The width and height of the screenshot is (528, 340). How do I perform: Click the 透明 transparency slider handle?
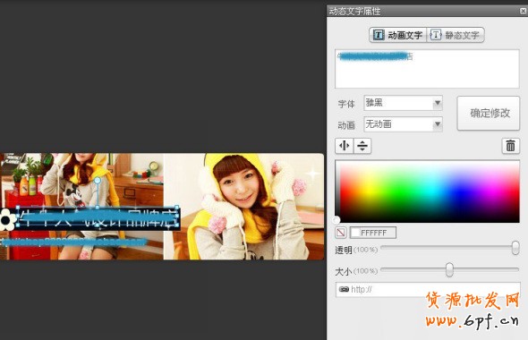[515, 248]
